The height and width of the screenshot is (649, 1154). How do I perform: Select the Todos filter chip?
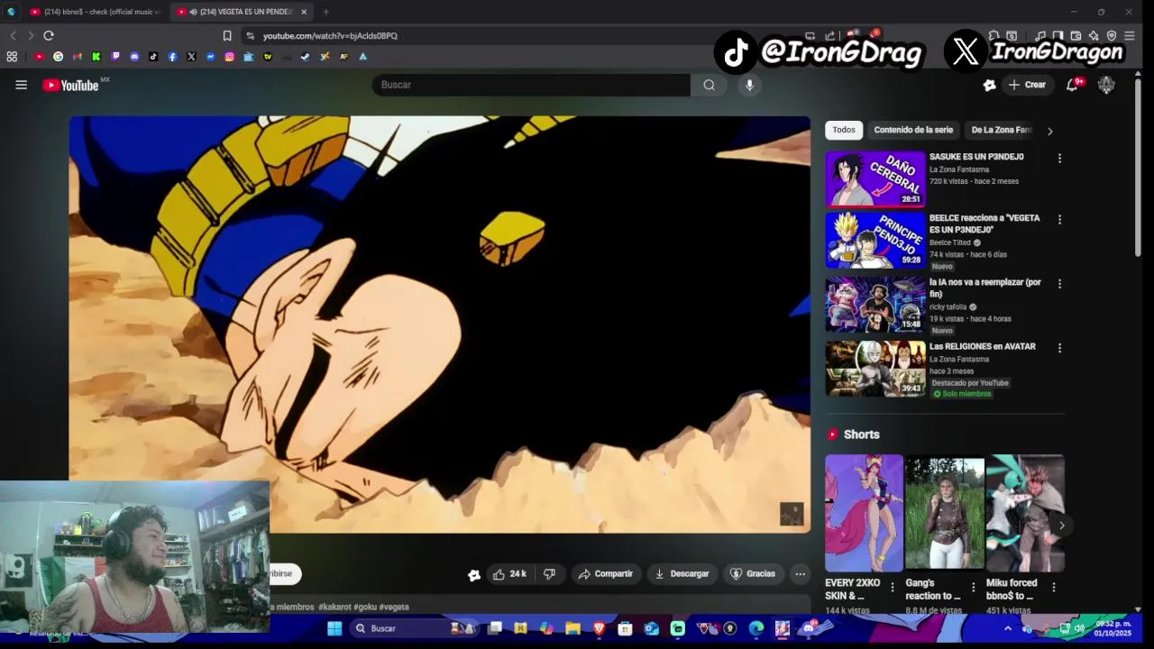click(844, 130)
